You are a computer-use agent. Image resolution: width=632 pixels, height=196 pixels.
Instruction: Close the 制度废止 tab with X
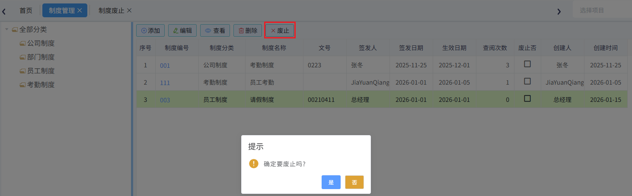click(x=129, y=10)
